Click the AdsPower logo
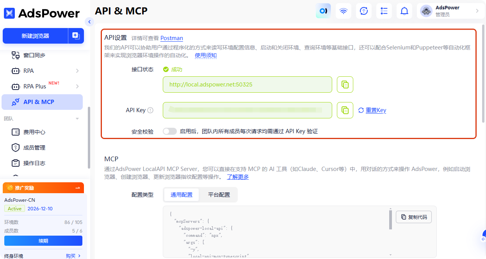 pos(42,13)
